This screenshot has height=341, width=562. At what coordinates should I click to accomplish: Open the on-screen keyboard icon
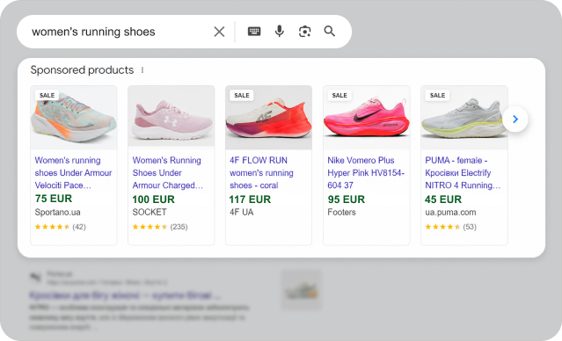(254, 32)
